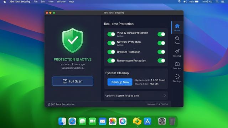Viewport: 228px width, 128px height.
Task: Open System Settings from the dock
Action: 162,121
